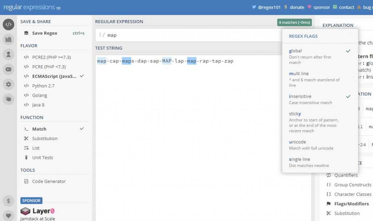Expand Quantifiers in quick reference

(346, 175)
